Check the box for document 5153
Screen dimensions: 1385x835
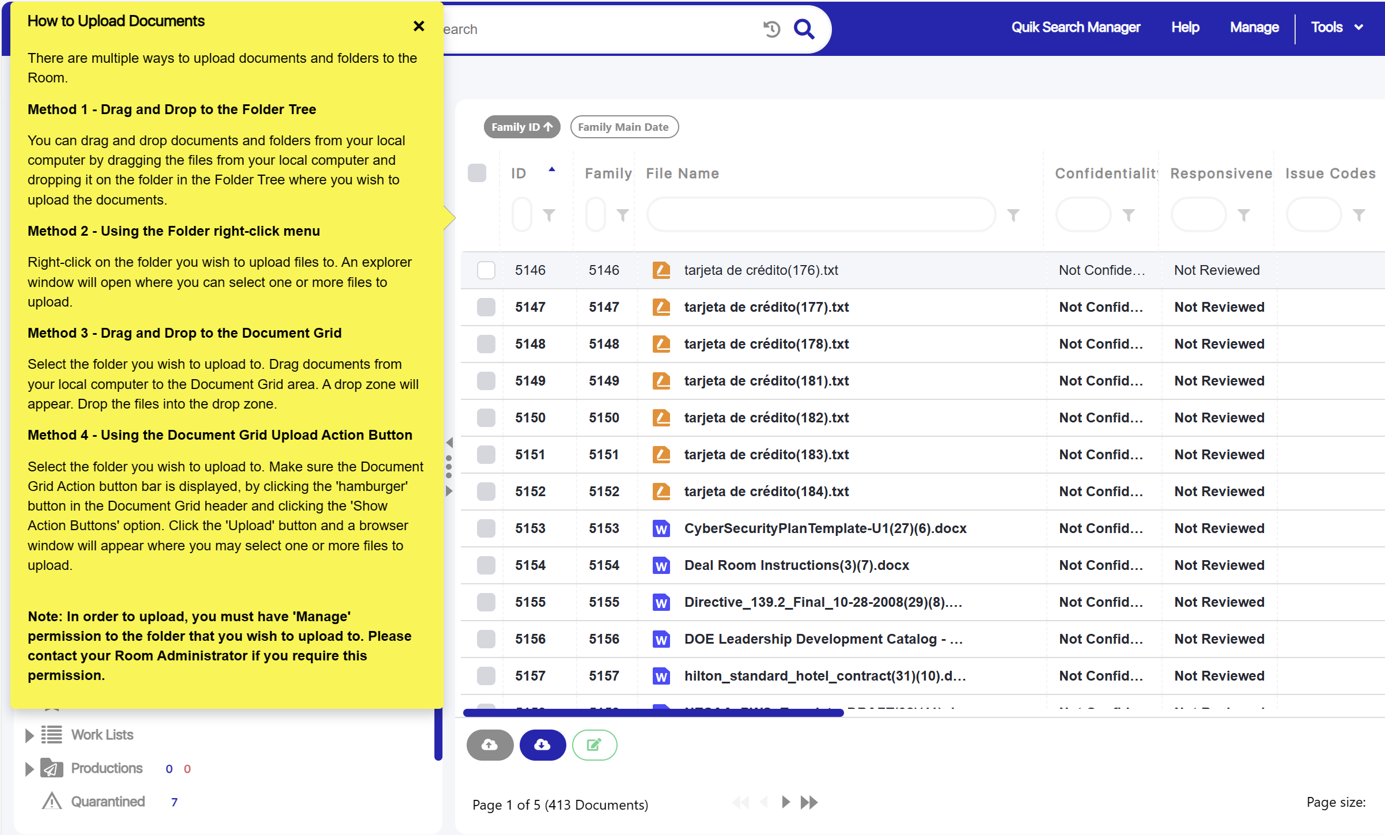[x=486, y=528]
